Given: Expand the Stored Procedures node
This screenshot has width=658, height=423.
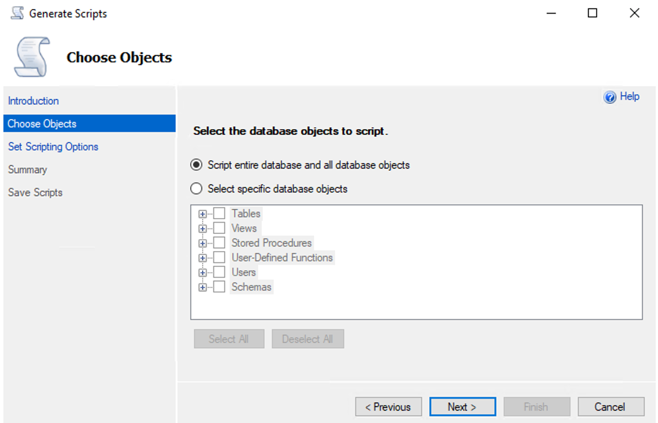Looking at the screenshot, I should click(x=203, y=243).
